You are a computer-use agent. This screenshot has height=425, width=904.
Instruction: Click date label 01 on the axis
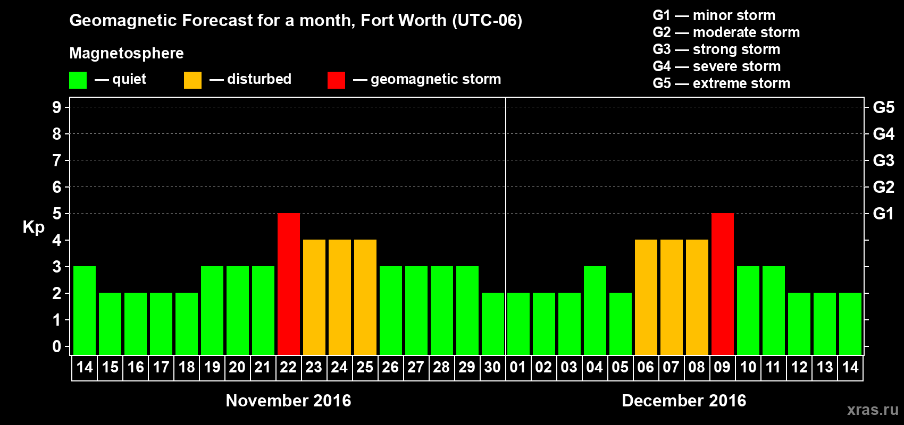tap(518, 367)
